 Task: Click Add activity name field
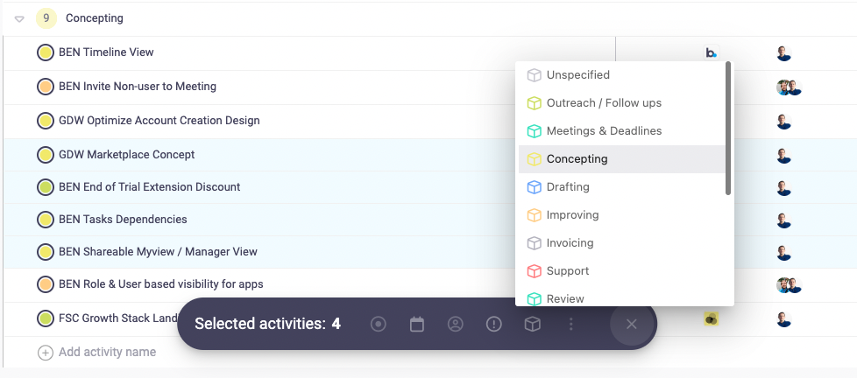click(x=107, y=353)
